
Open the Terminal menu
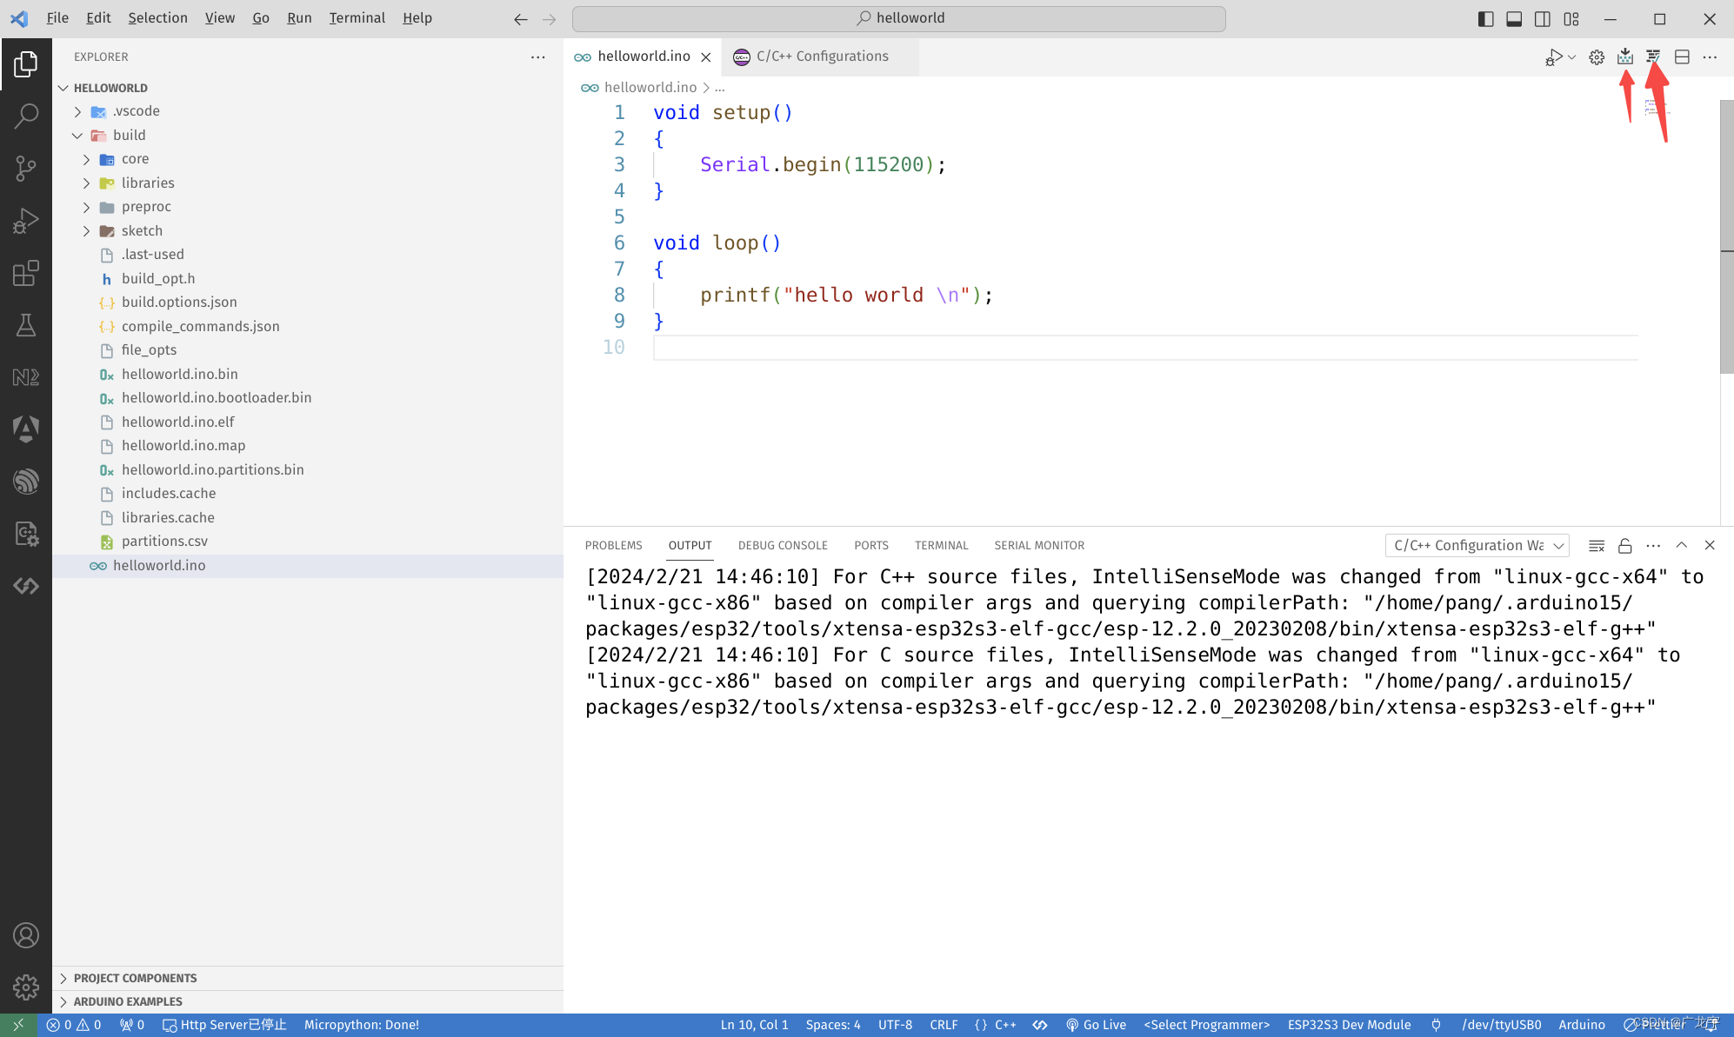click(x=357, y=17)
